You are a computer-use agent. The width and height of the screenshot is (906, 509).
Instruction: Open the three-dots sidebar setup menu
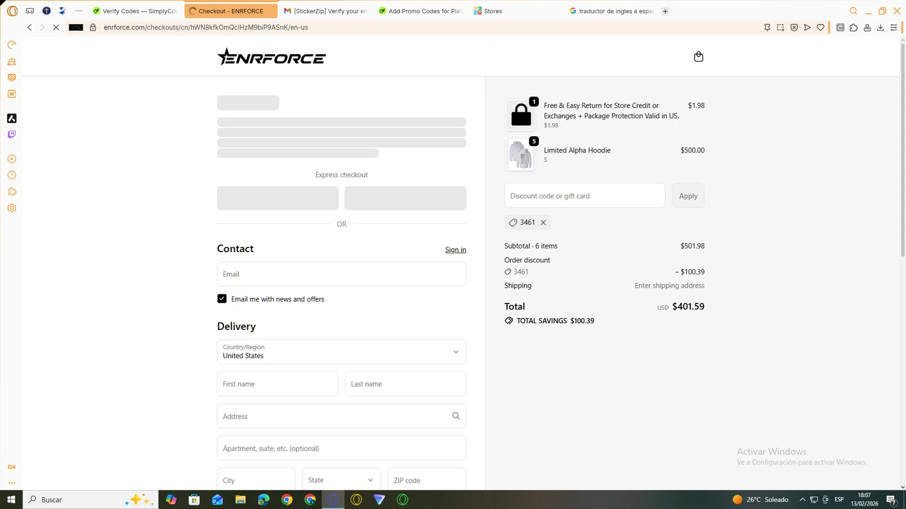(x=11, y=483)
